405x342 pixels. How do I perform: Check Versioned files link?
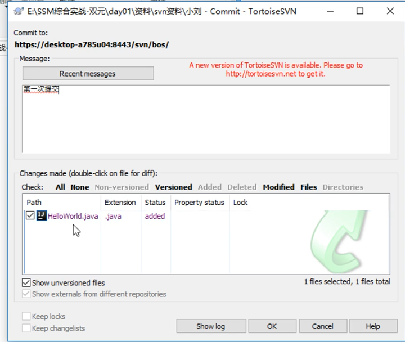tap(174, 187)
